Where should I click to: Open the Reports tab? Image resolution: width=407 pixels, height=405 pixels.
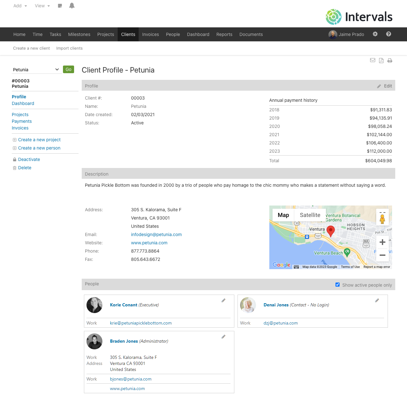pos(224,34)
